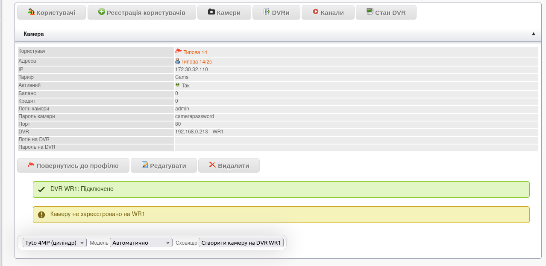This screenshot has width=546, height=266.
Task: Open the Типова 14/2с address link
Action: [x=197, y=62]
